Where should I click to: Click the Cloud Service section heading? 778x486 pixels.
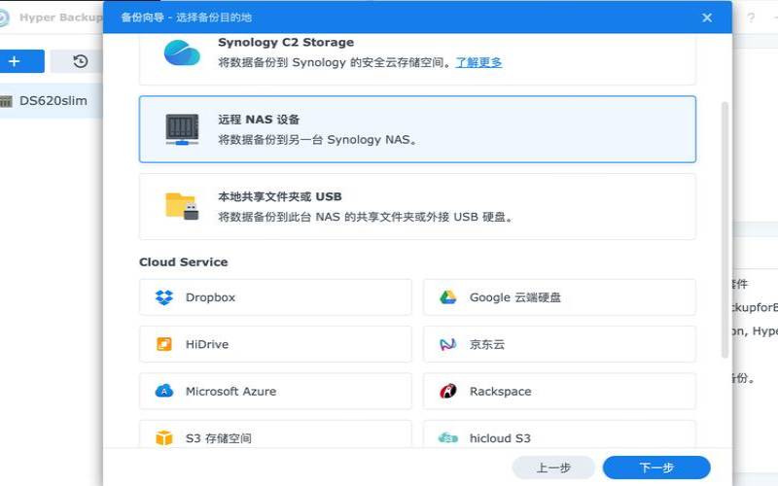click(183, 261)
